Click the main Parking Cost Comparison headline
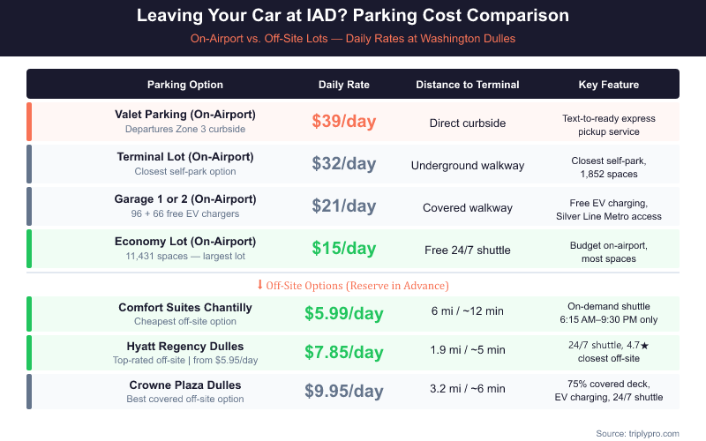This screenshot has height=441, width=706. pos(353,16)
